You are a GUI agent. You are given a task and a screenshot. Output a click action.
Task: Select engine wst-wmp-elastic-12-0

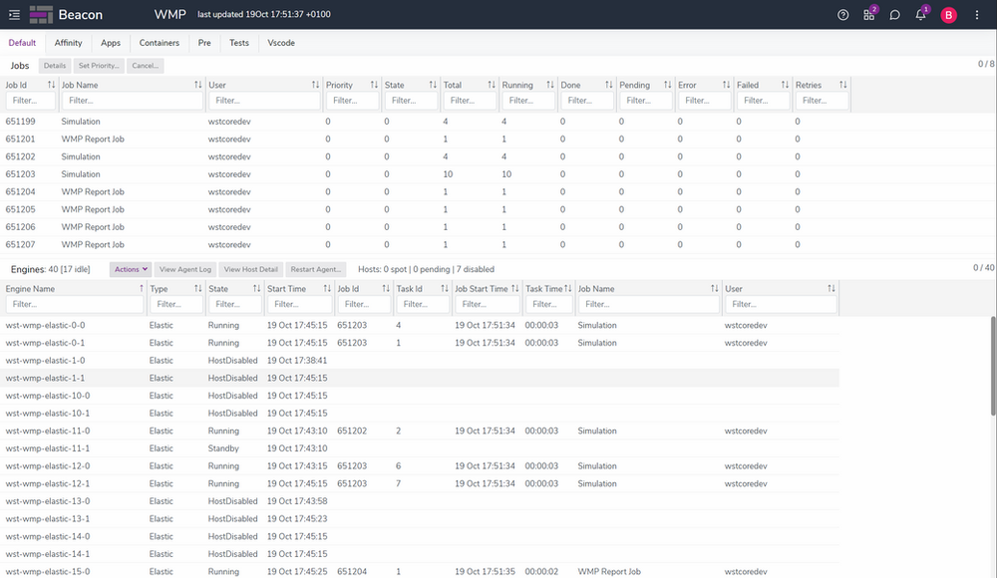420,466
